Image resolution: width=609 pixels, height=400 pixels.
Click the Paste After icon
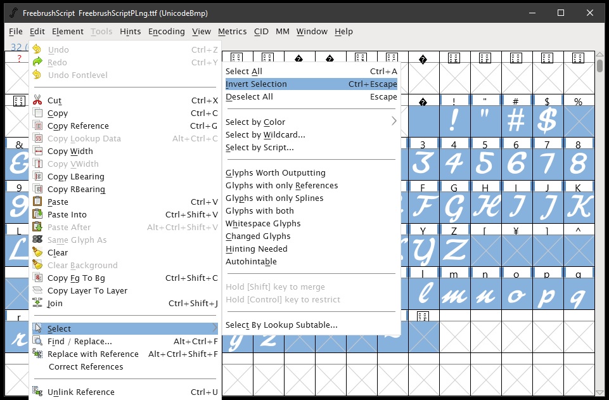37,227
